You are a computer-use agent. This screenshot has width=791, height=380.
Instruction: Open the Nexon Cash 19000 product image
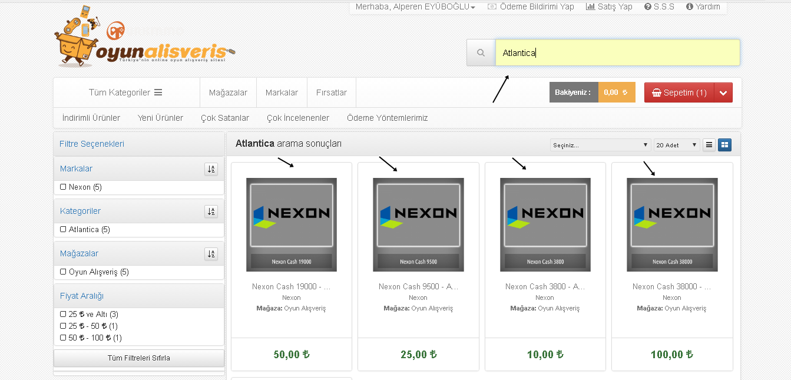[292, 224]
